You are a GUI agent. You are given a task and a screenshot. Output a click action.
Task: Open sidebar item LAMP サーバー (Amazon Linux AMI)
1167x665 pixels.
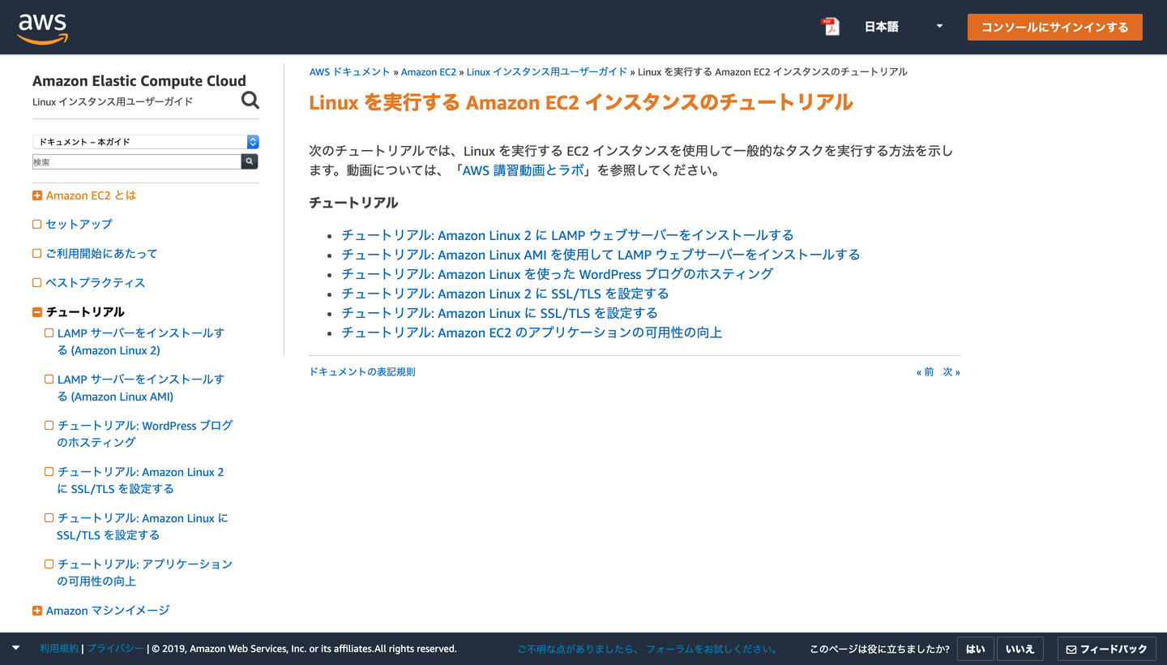click(140, 388)
